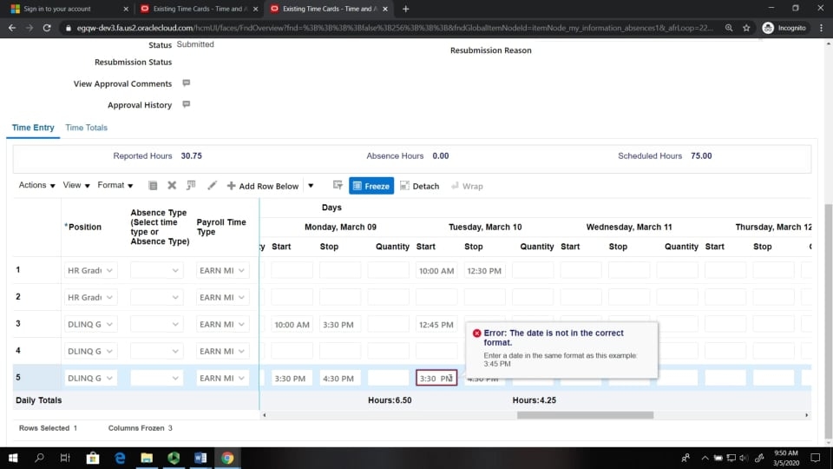Click the browser reload icon
This screenshot has width=833, height=469.
tap(47, 28)
